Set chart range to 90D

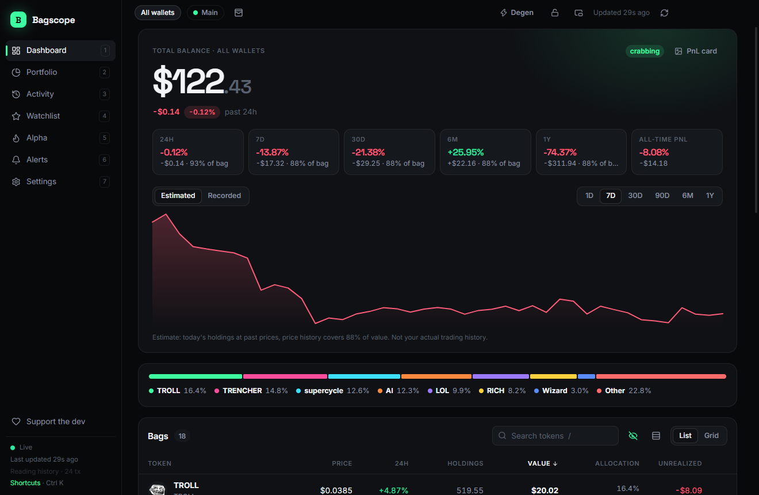click(662, 196)
